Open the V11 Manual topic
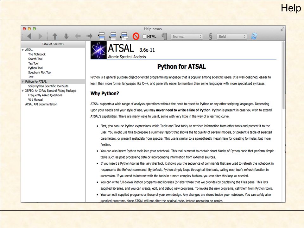 [x=35, y=100]
